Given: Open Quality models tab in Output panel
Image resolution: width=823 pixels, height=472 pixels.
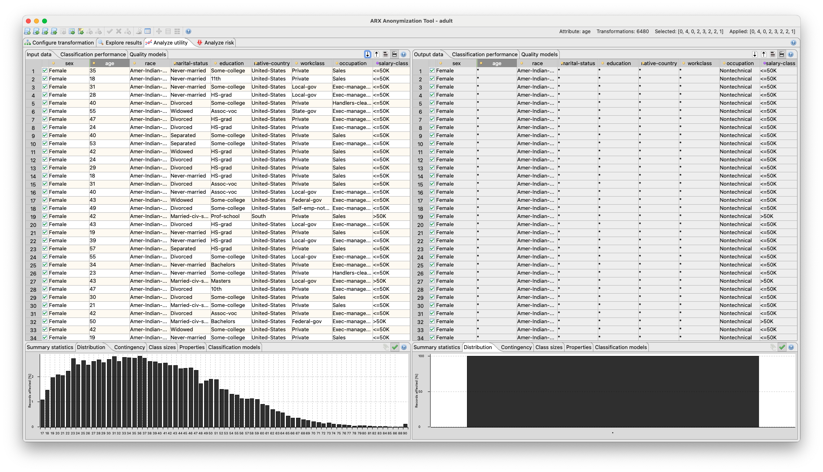Looking at the screenshot, I should 539,54.
